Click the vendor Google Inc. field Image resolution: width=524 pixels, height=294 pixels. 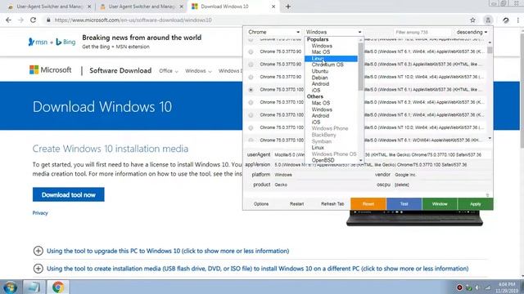pos(442,175)
